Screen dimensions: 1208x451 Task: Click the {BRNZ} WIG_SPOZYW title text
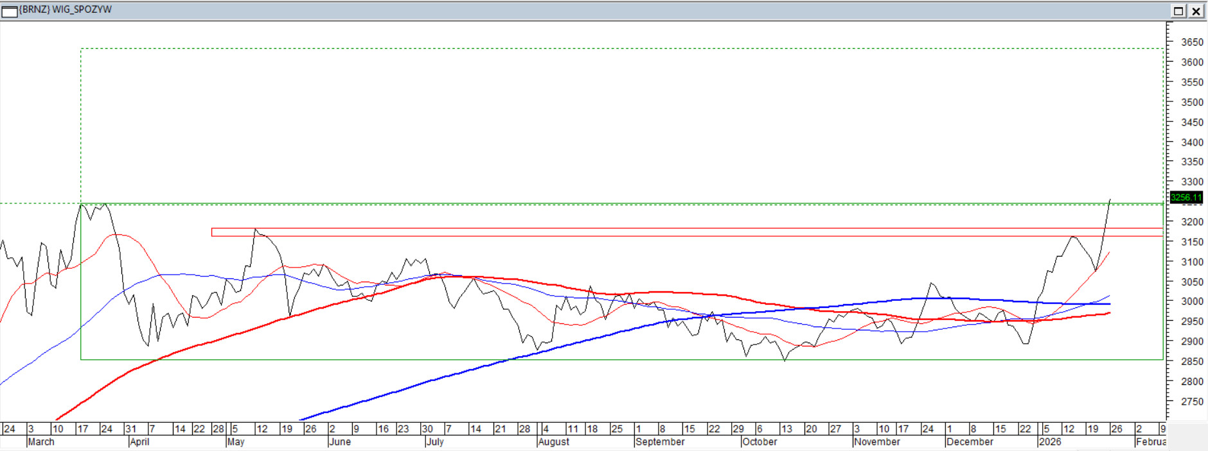[x=66, y=10]
